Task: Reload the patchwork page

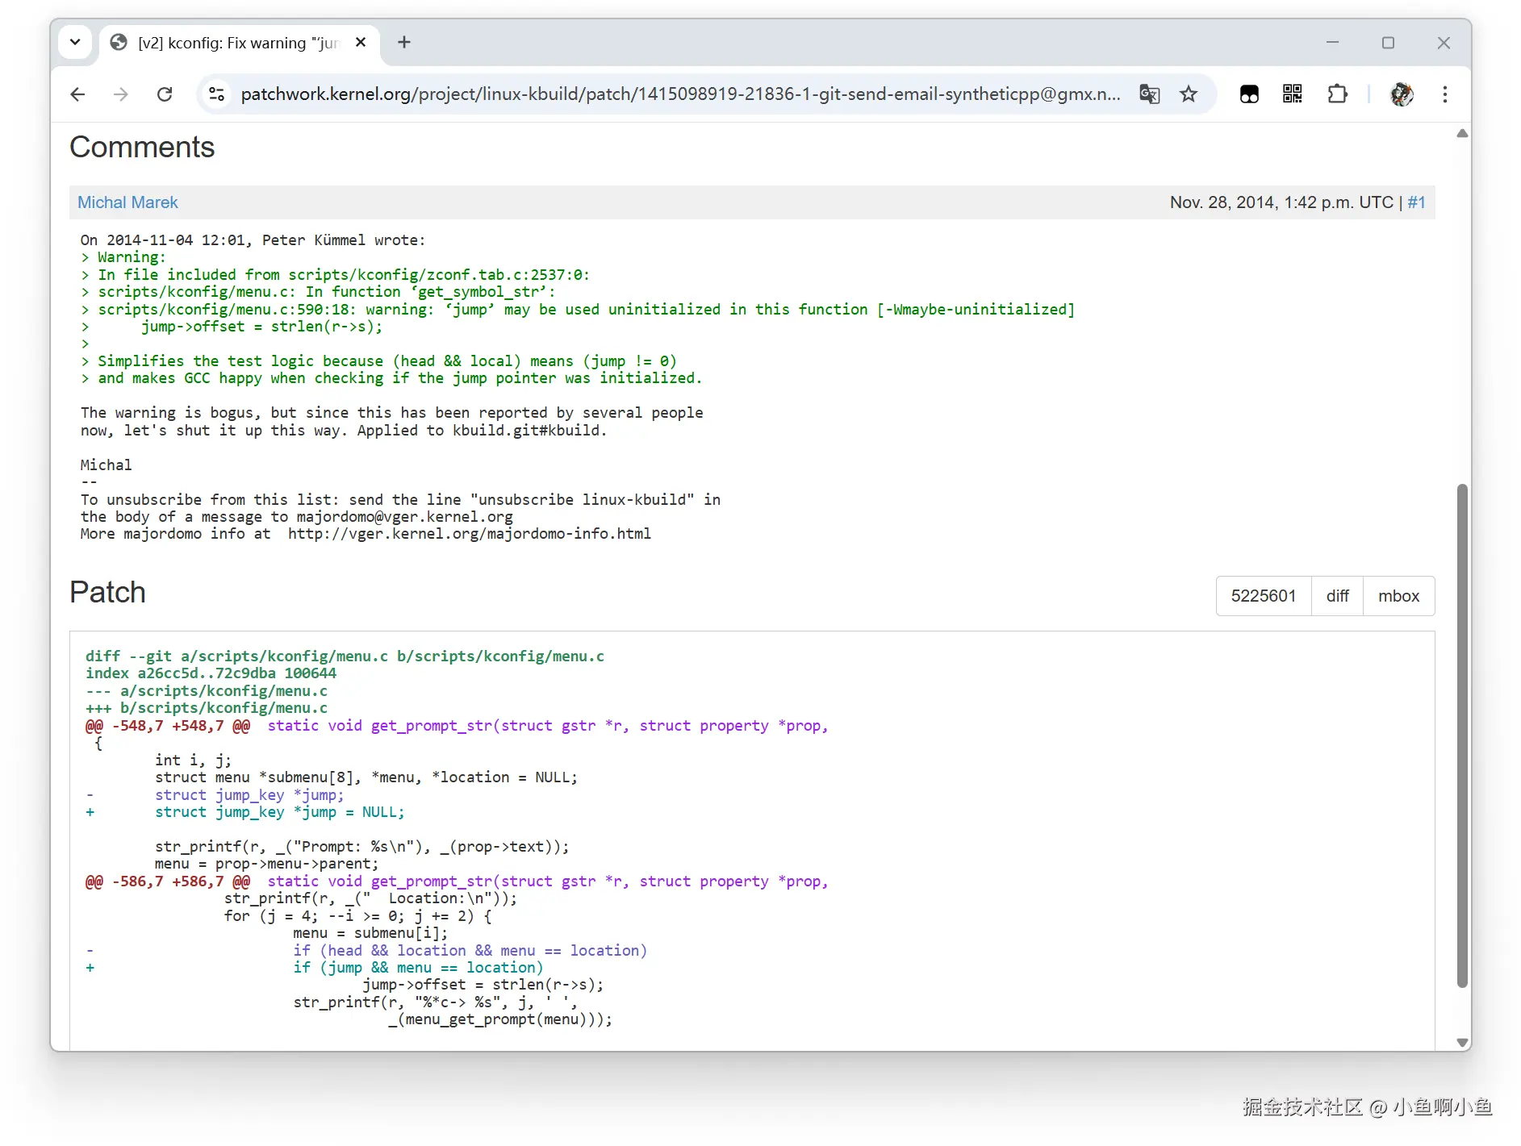Action: [165, 94]
